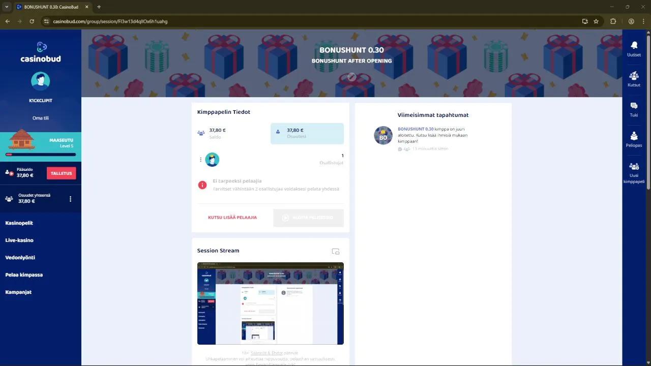Select the BONUSHUNT 0.30: CasinoBud tab
The image size is (651, 366).
pyautogui.click(x=52, y=7)
